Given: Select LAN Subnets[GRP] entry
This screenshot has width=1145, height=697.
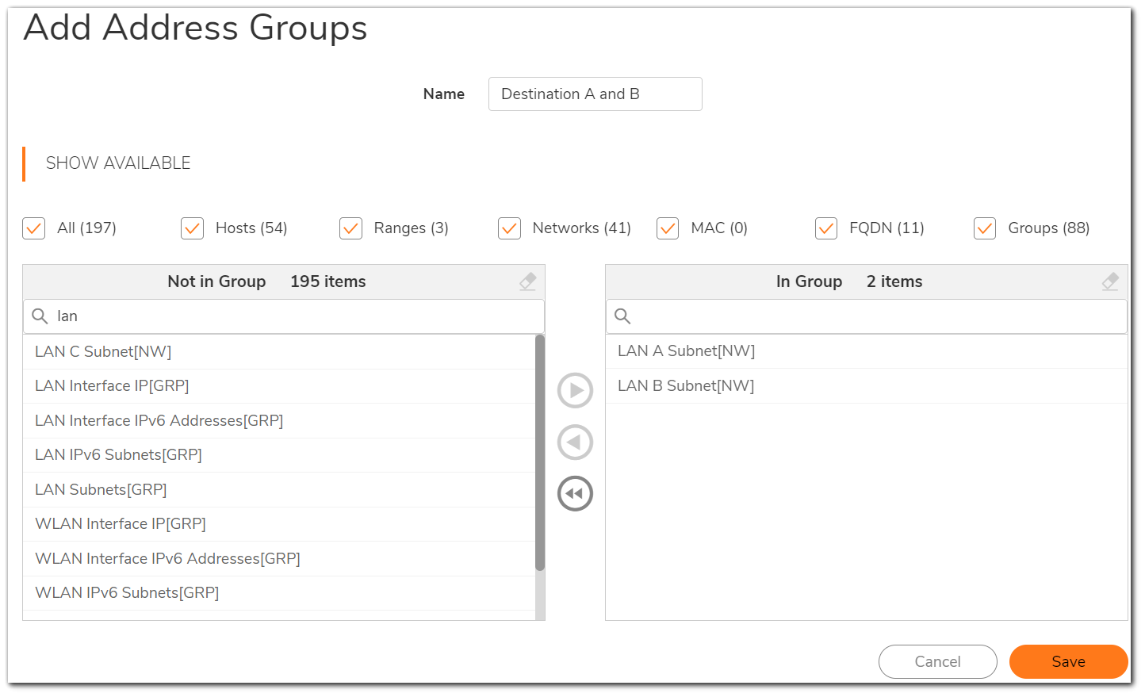Looking at the screenshot, I should click(x=279, y=490).
